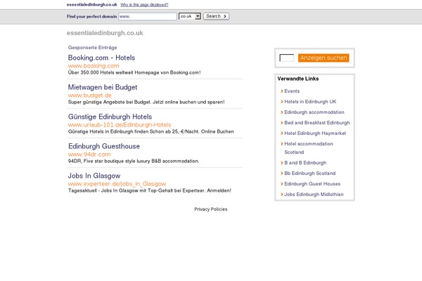This screenshot has height=281, width=422.
Task: Open the 'Why is this page displayed?' link
Action: (144, 5)
